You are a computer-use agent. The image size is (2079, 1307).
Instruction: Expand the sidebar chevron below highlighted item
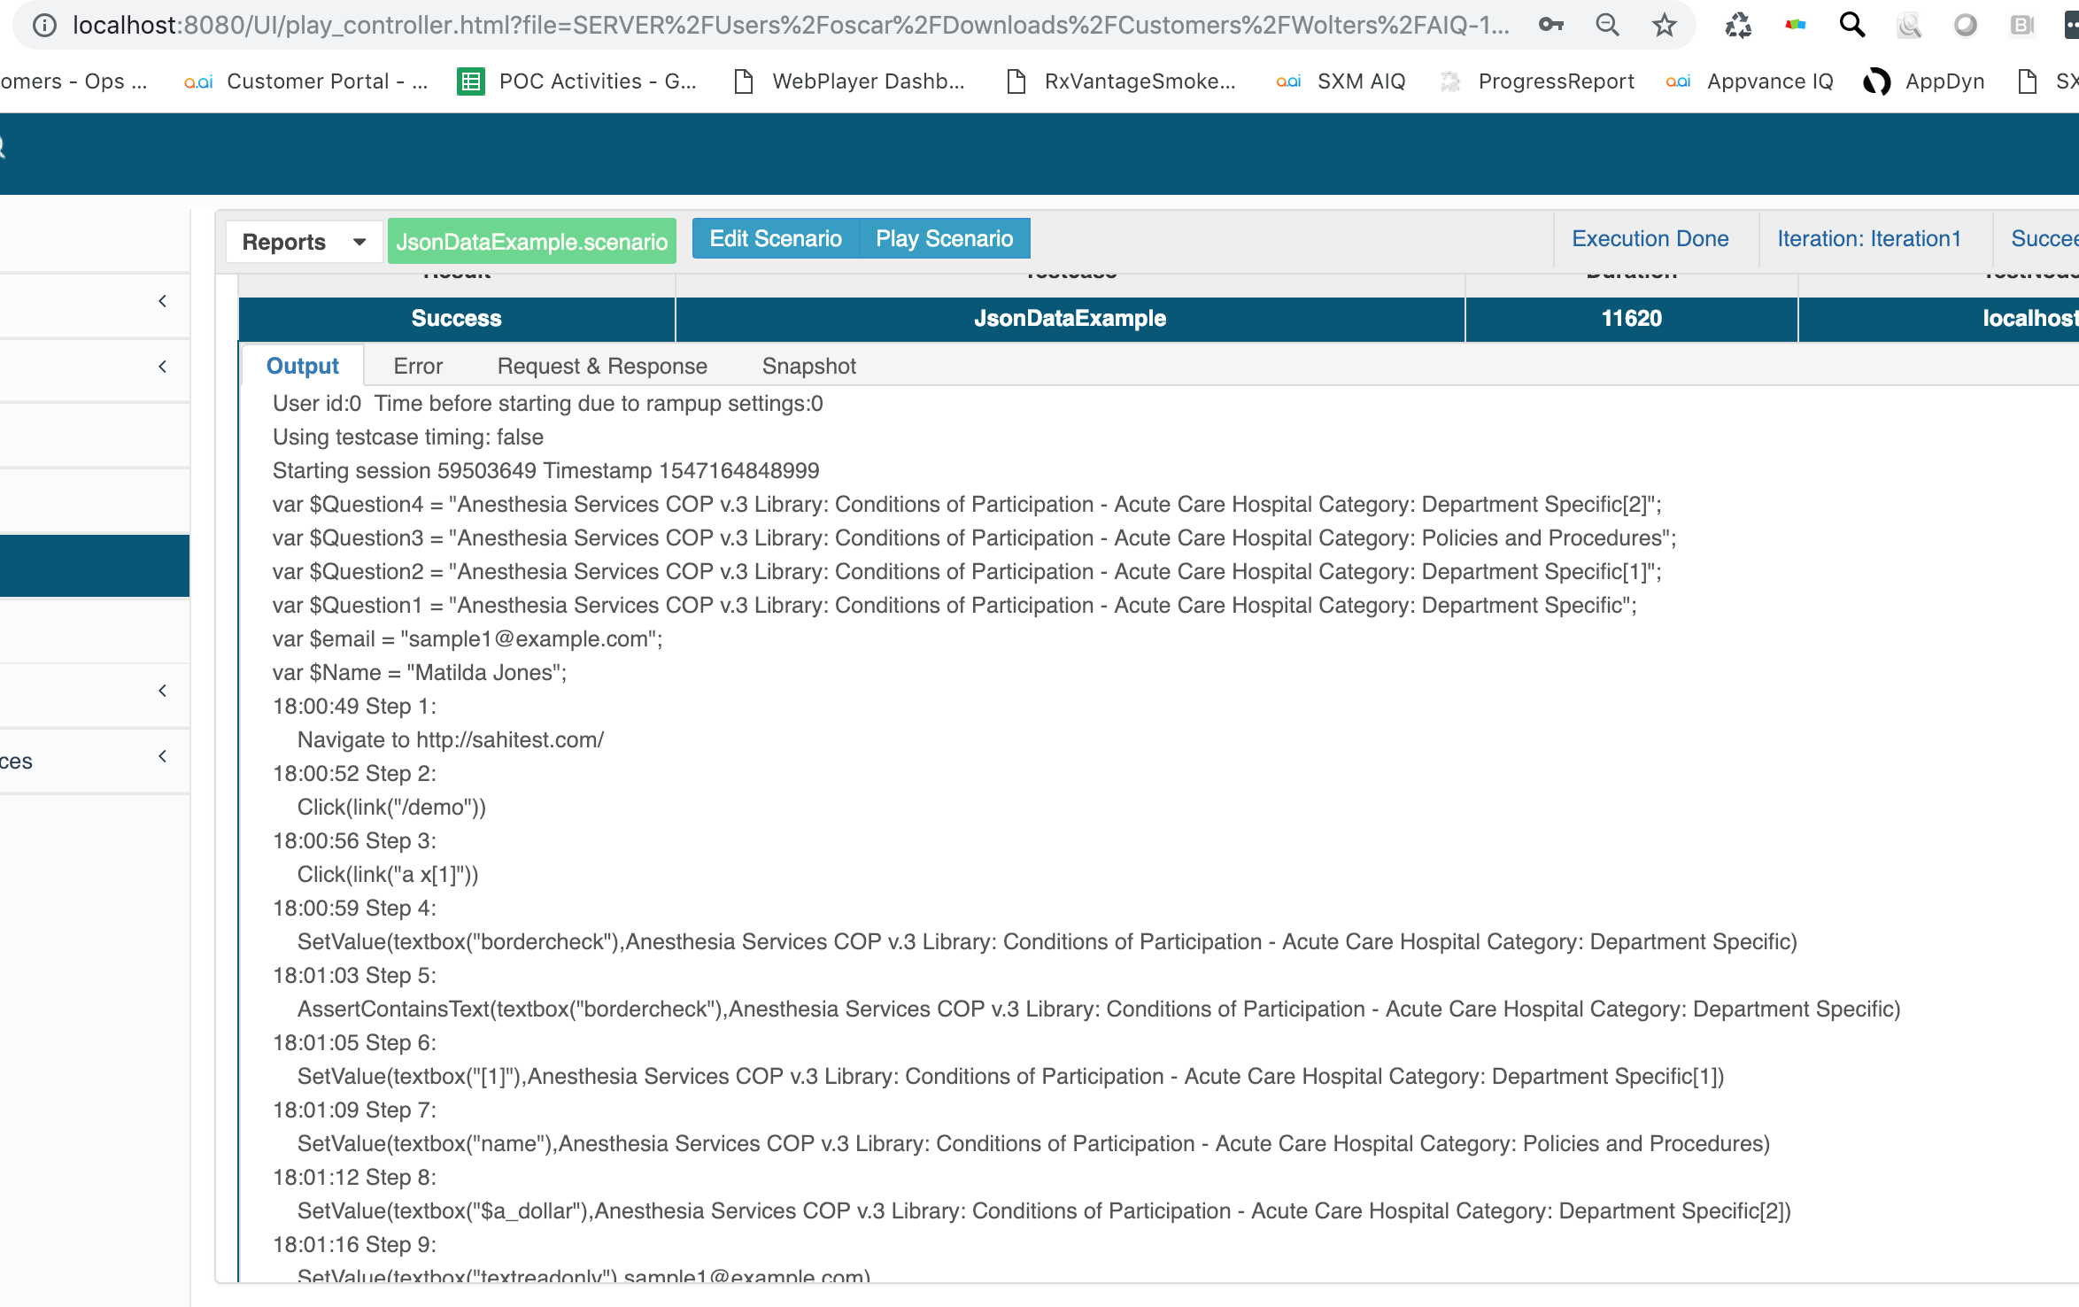pos(162,691)
